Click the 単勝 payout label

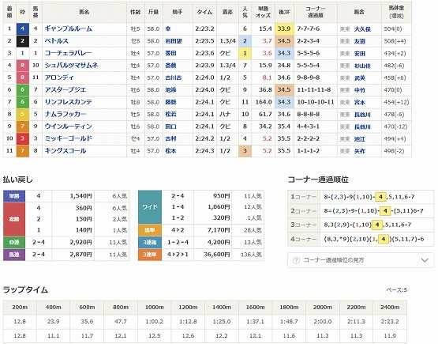point(14,196)
